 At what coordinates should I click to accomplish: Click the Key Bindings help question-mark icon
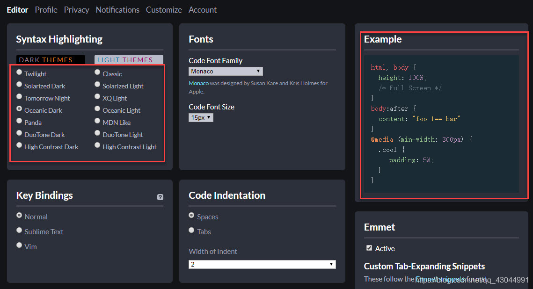[160, 197]
